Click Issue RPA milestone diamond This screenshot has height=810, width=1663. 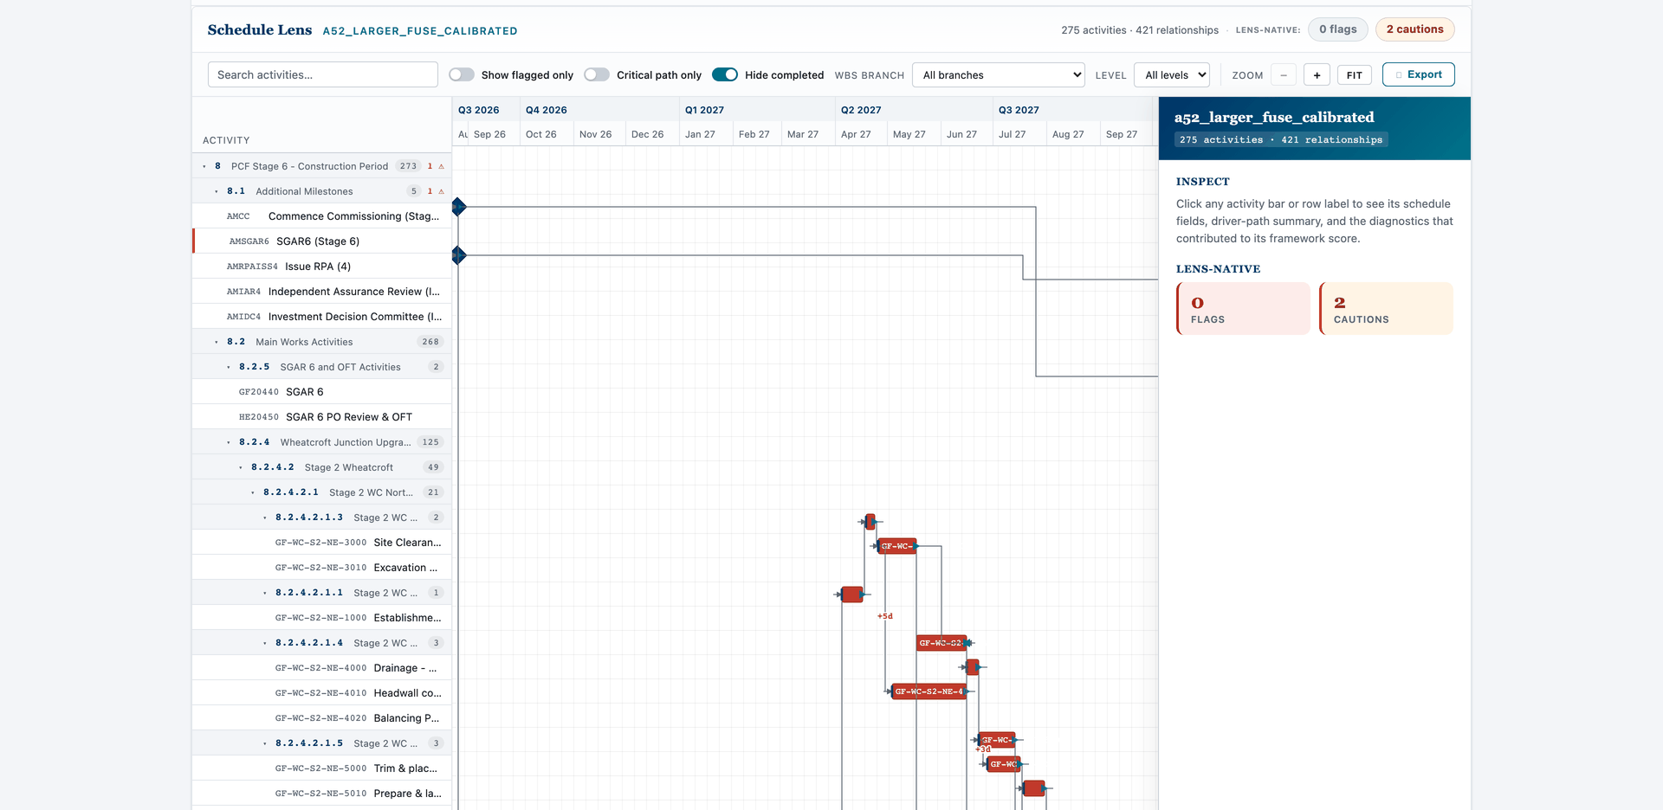[x=459, y=255]
